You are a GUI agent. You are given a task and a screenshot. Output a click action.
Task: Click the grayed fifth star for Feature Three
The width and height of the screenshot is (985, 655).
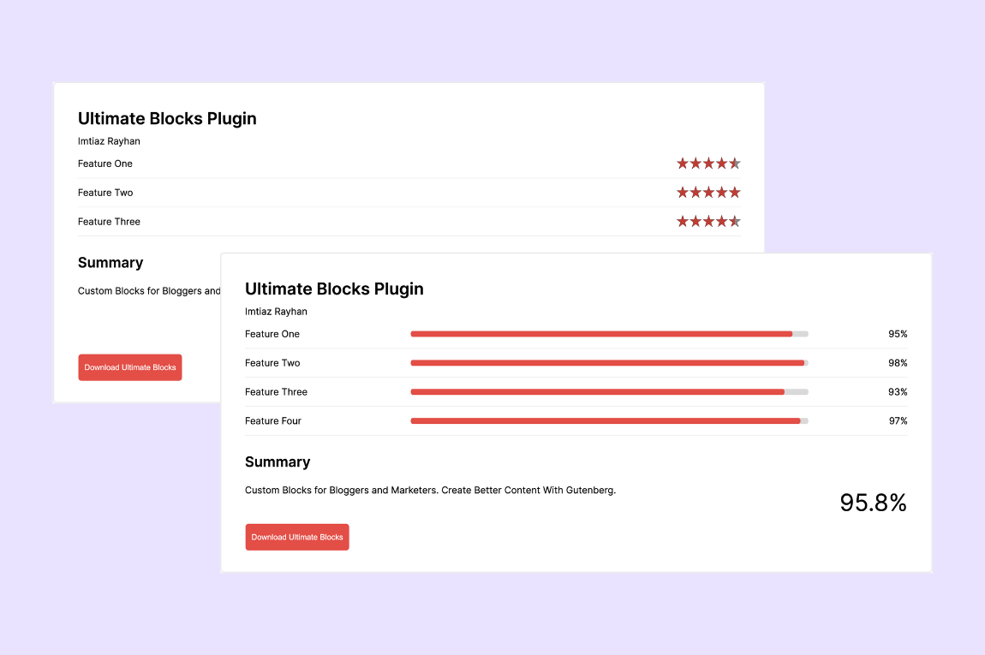tap(736, 221)
